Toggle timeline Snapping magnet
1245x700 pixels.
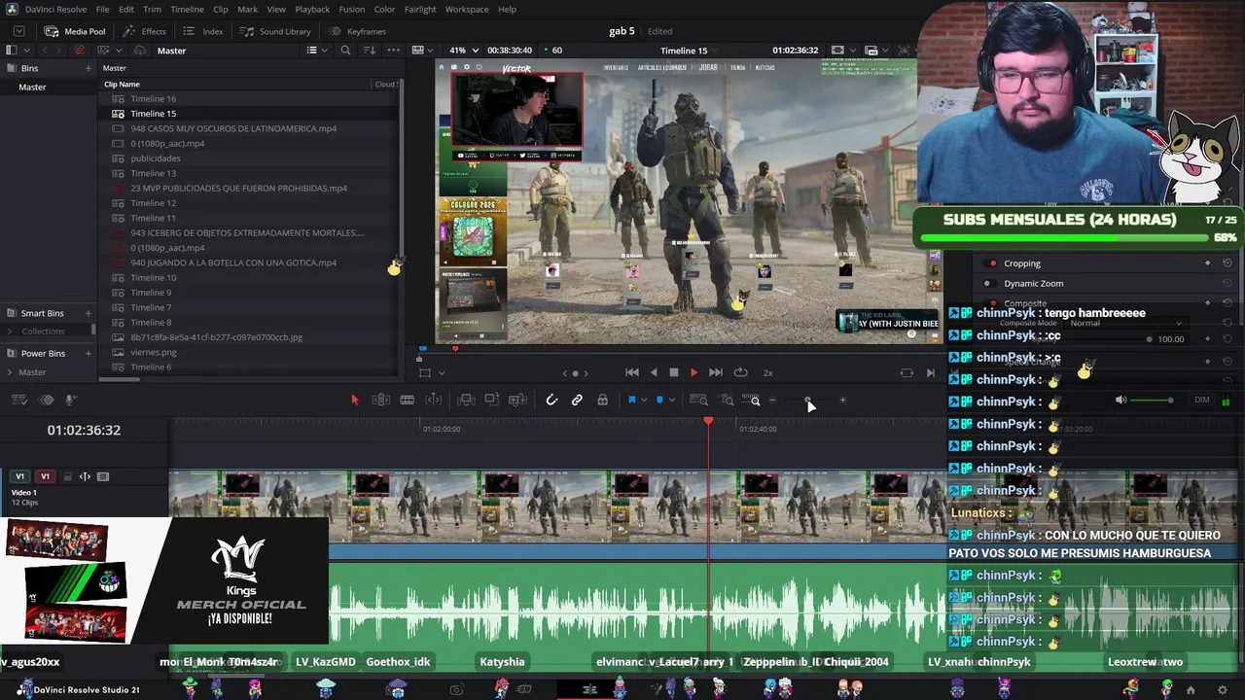(551, 400)
